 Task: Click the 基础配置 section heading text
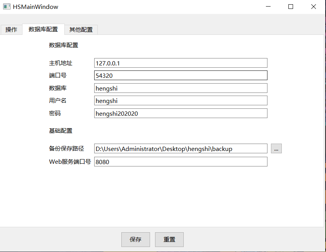pos(61,131)
